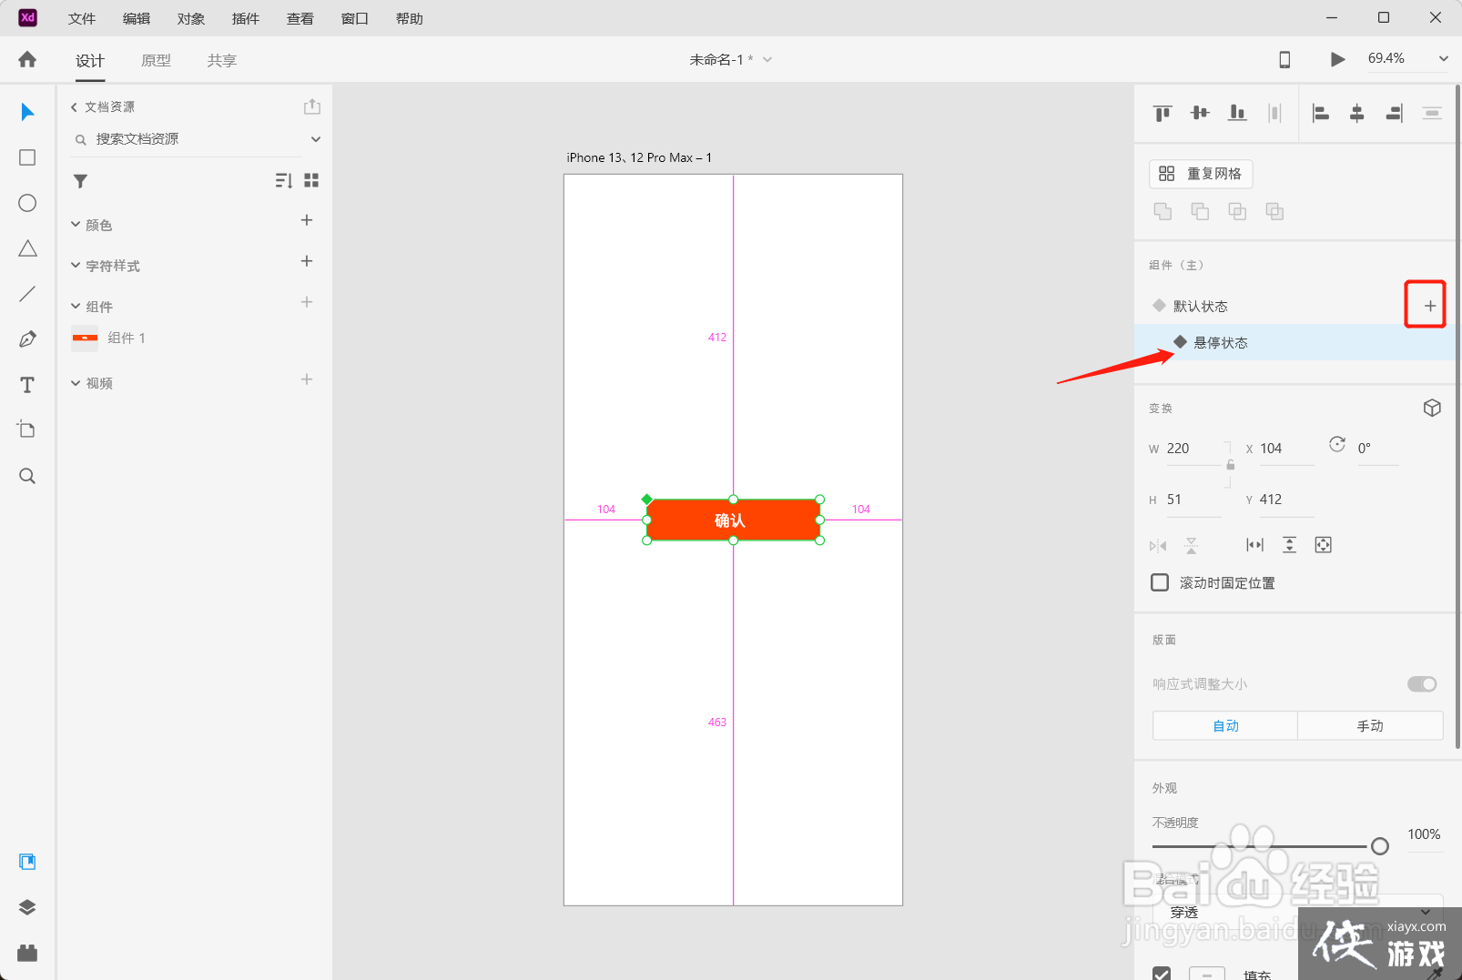Screen dimensions: 1462x980
Task: Select the Zoom magnifier tool
Action: 27,476
